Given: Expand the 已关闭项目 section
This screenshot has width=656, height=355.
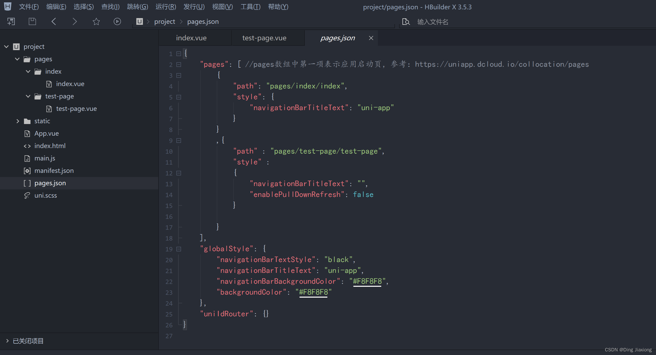Looking at the screenshot, I should pyautogui.click(x=7, y=341).
